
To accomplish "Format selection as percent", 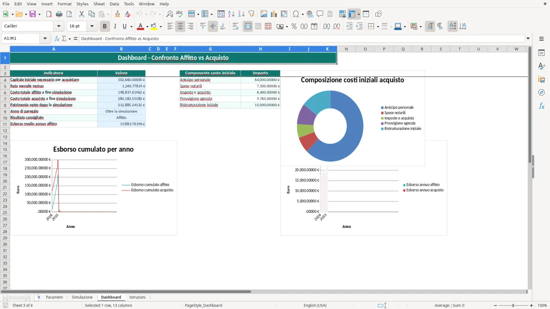I will pos(294,27).
